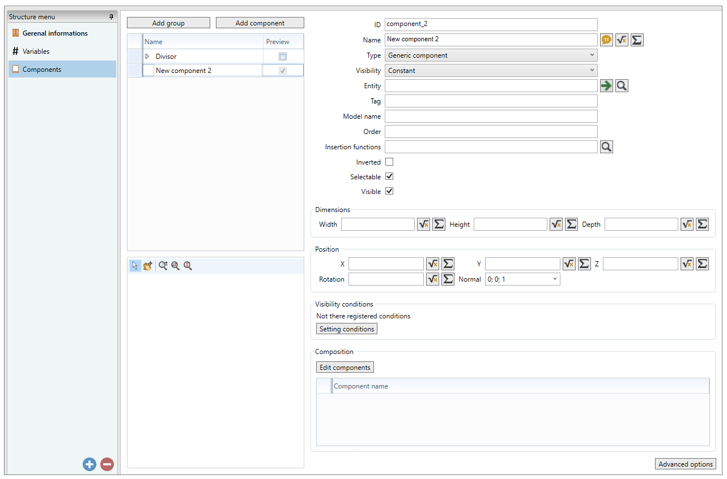727x479 pixels.
Task: Expand the Divisor group row
Action: point(147,57)
